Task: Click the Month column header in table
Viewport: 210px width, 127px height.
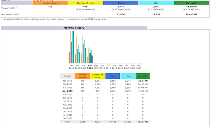Action: click(67, 76)
